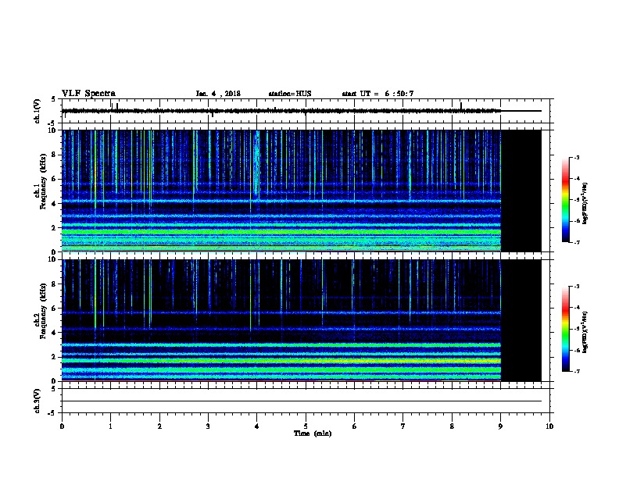Click time axis tick label "0"
Image resolution: width=619 pixels, height=478 pixels.
(x=62, y=426)
